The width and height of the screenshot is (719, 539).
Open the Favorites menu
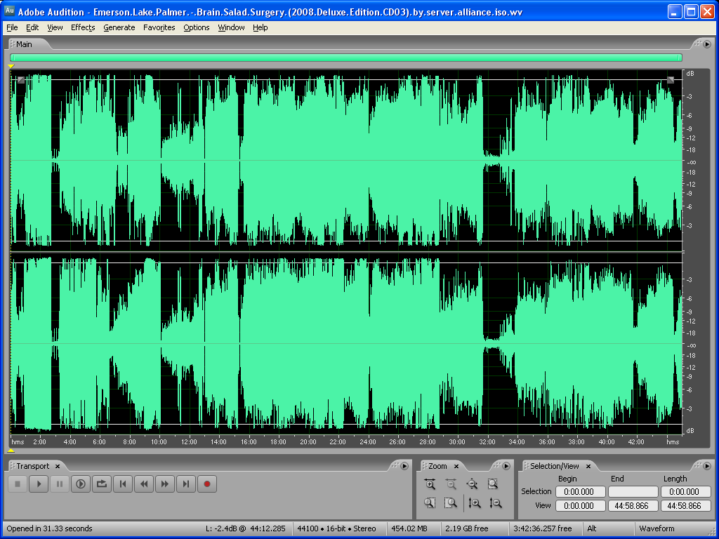[x=159, y=27]
